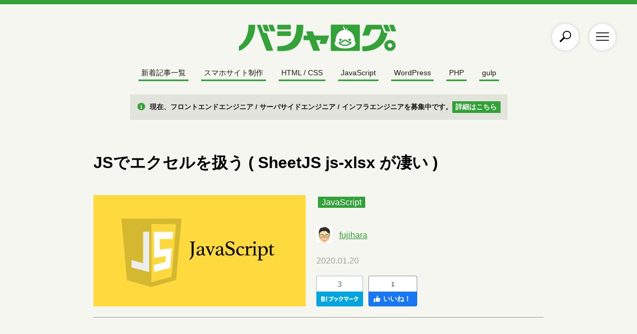Image resolution: width=637 pixels, height=334 pixels.
Task: Click the 詳細はこちら button
Action: (x=476, y=107)
